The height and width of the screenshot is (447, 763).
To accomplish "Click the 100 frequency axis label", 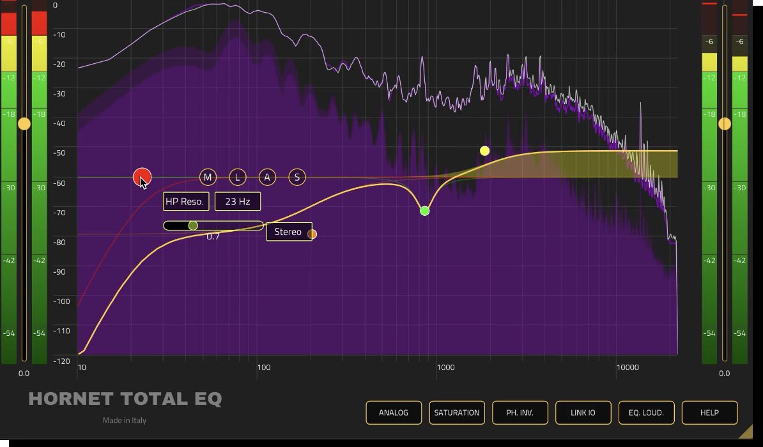I will point(264,367).
